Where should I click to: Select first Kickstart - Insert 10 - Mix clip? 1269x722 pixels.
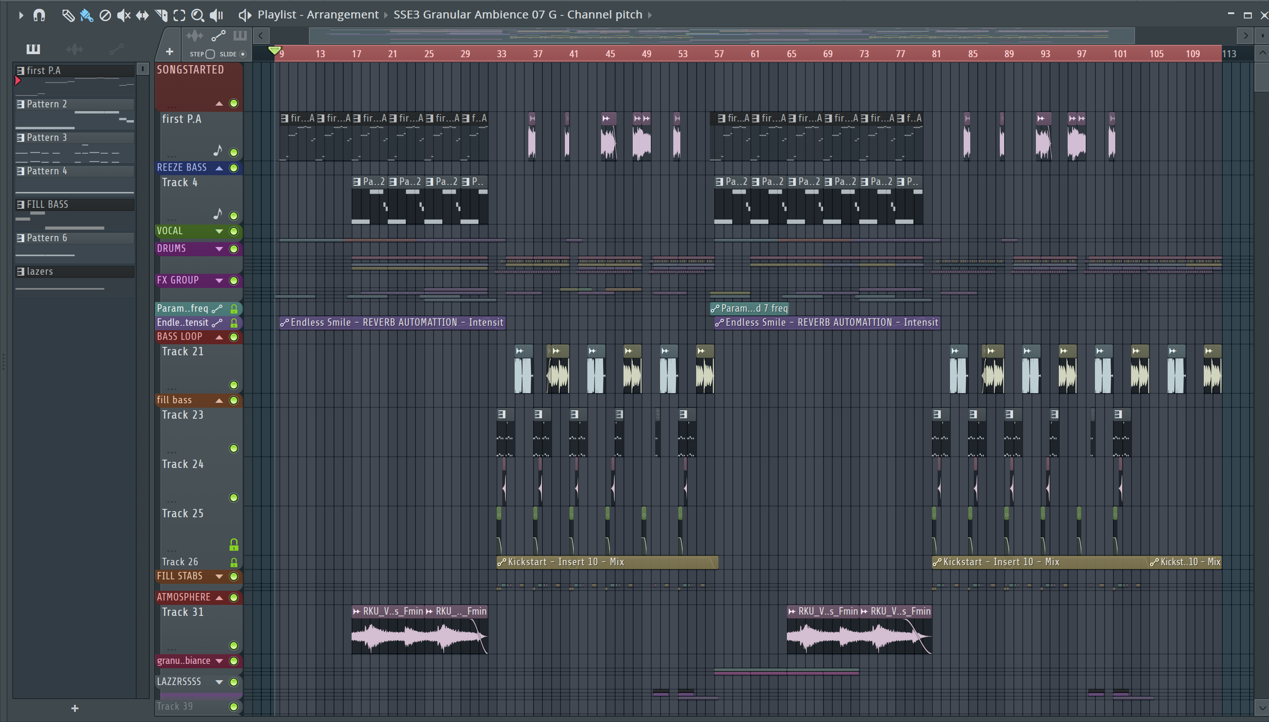pyautogui.click(x=607, y=562)
